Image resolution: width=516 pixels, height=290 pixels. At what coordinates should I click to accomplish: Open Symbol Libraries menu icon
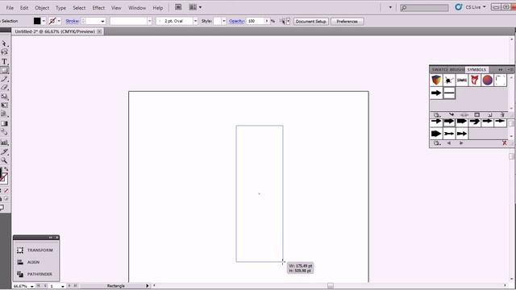coord(437,114)
